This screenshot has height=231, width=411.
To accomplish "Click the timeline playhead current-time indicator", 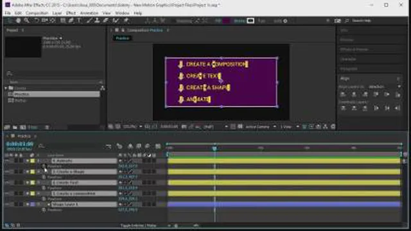I will [214, 148].
